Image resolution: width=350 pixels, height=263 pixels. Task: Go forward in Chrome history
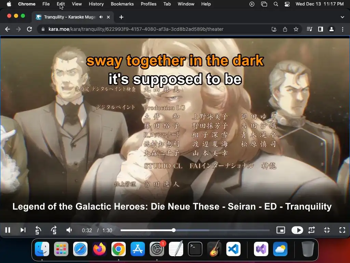coord(18,29)
